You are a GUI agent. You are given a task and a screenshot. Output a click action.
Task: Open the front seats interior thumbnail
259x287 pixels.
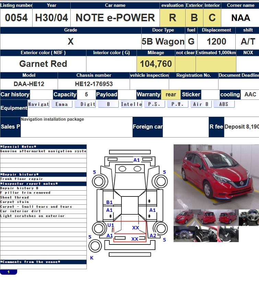coord(206,234)
